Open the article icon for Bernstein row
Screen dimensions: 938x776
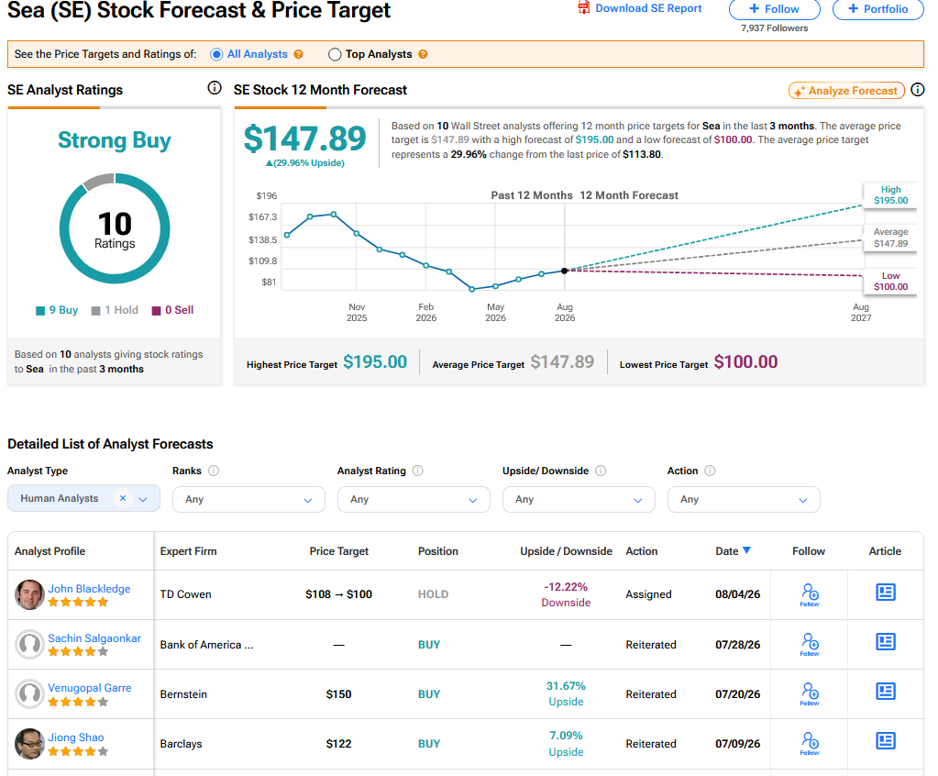(x=886, y=691)
